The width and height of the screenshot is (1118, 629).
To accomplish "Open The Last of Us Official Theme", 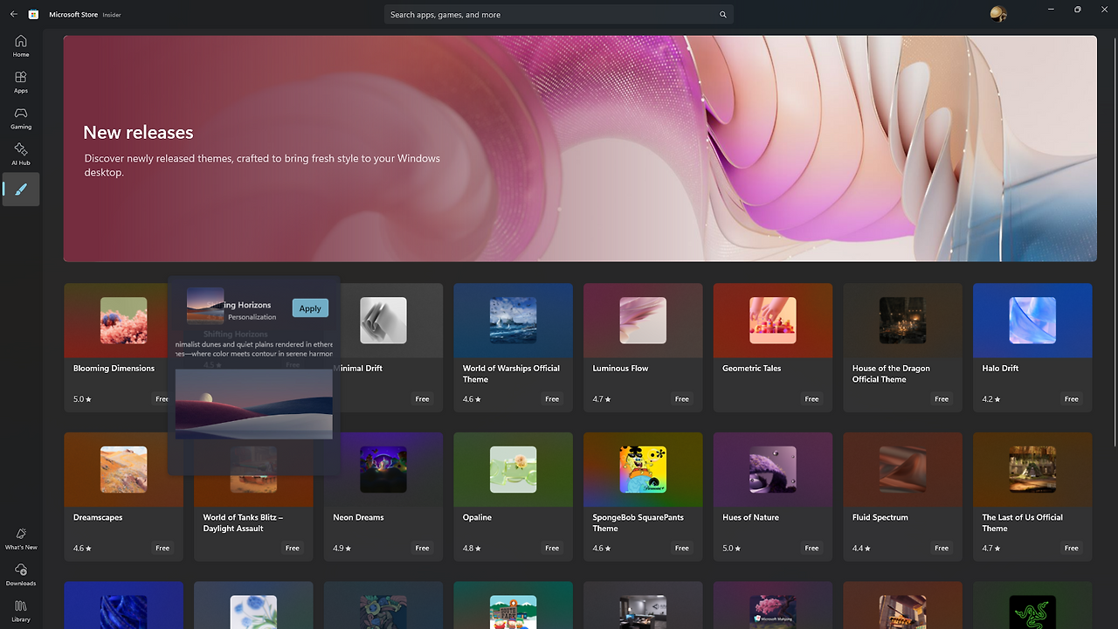I will [x=1032, y=496].
